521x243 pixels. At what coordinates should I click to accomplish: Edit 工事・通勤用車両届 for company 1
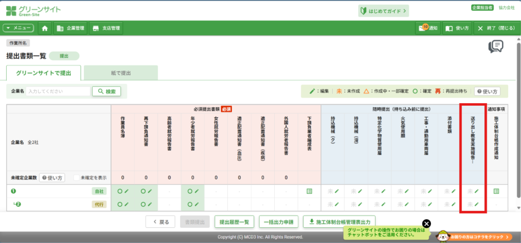429,191
